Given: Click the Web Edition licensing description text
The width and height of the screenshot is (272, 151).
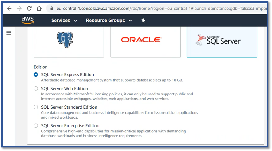Looking at the screenshot, I should (117, 96).
